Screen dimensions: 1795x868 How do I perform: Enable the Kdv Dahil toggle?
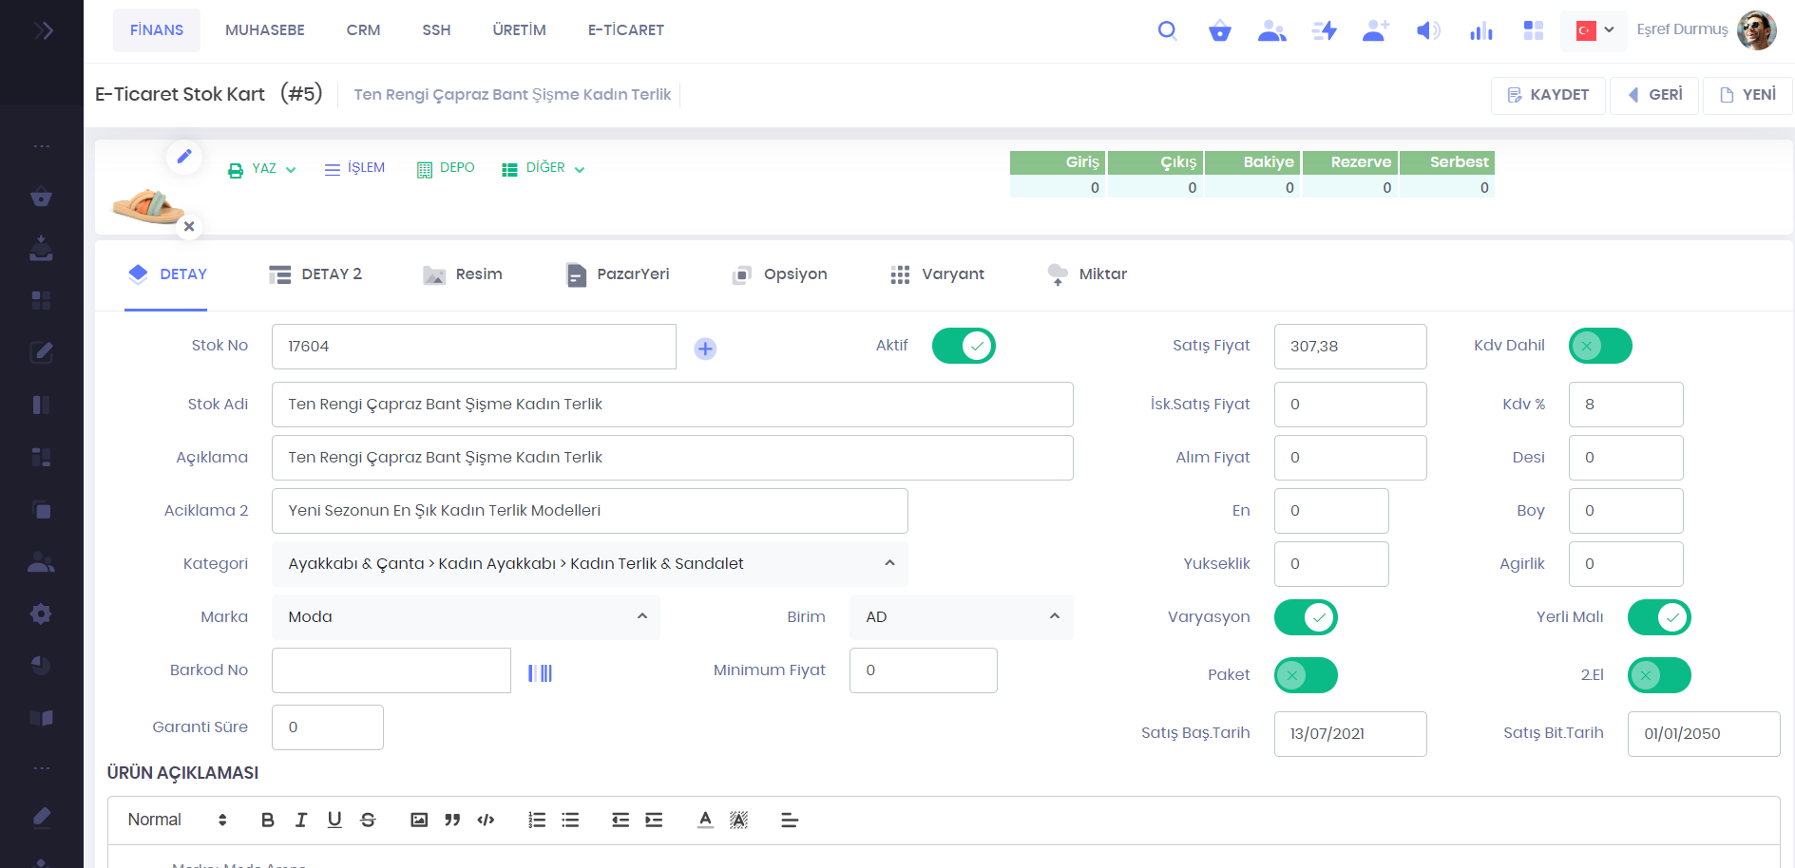pos(1600,346)
